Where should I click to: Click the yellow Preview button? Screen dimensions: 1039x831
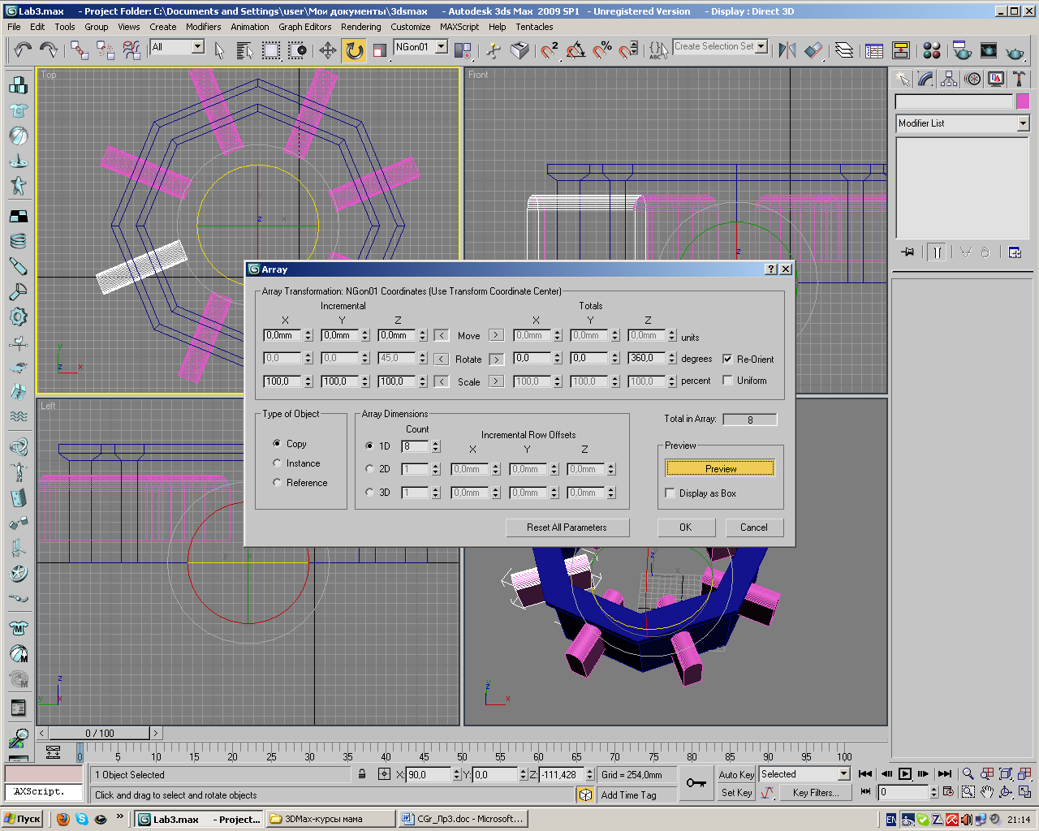pyautogui.click(x=721, y=468)
